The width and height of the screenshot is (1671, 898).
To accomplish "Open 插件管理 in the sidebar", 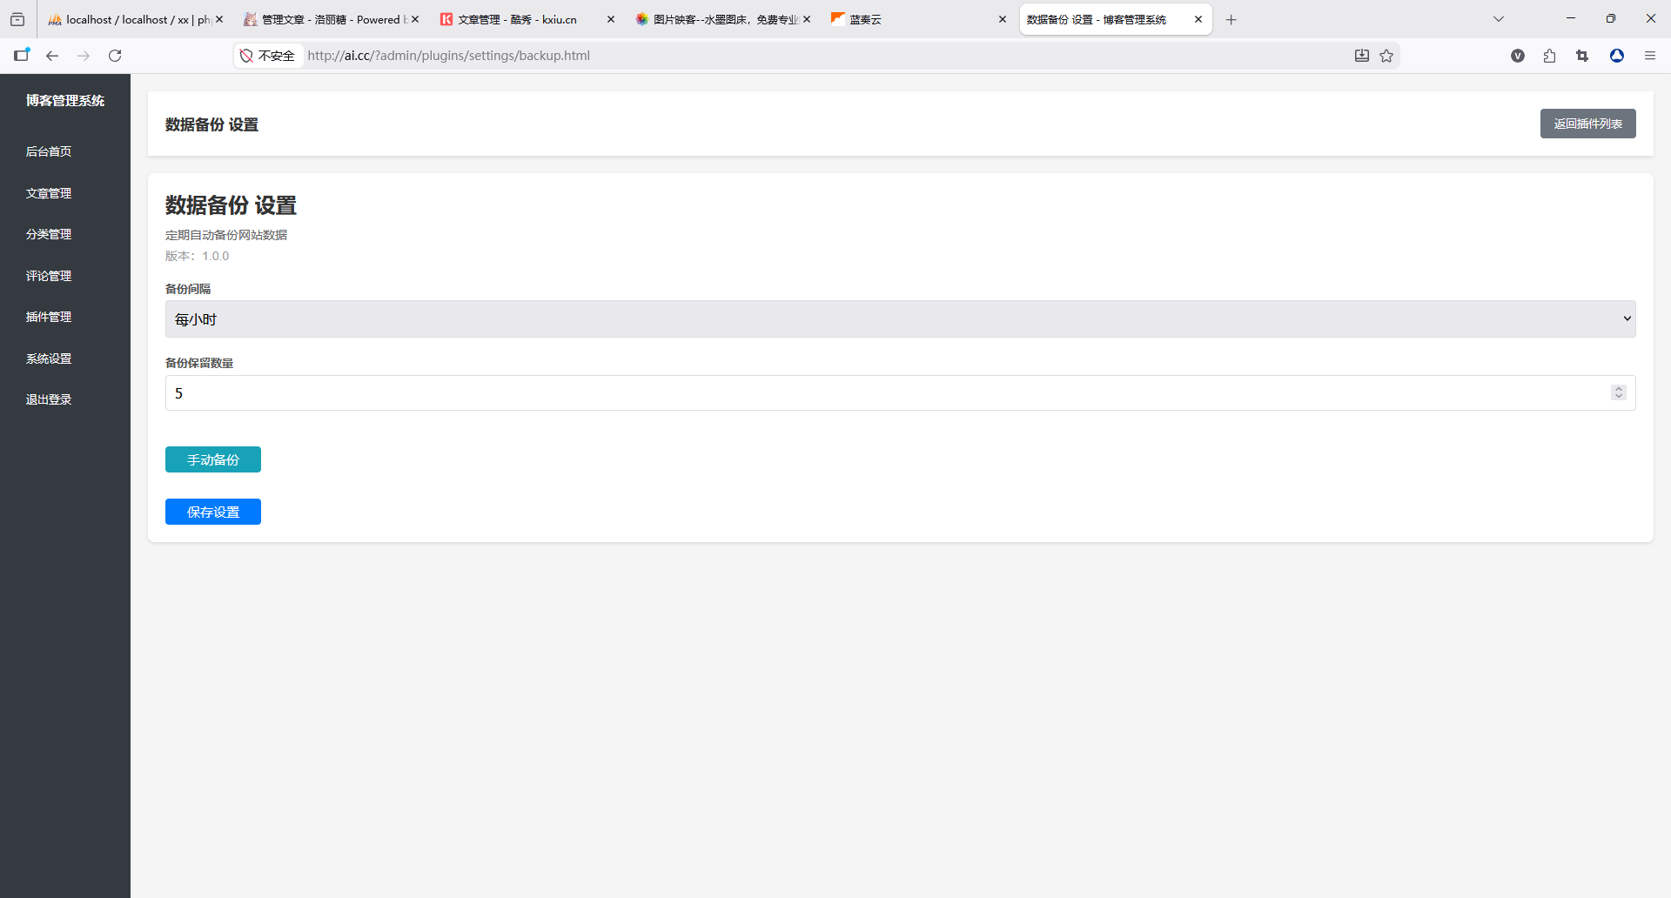I will click(x=49, y=317).
